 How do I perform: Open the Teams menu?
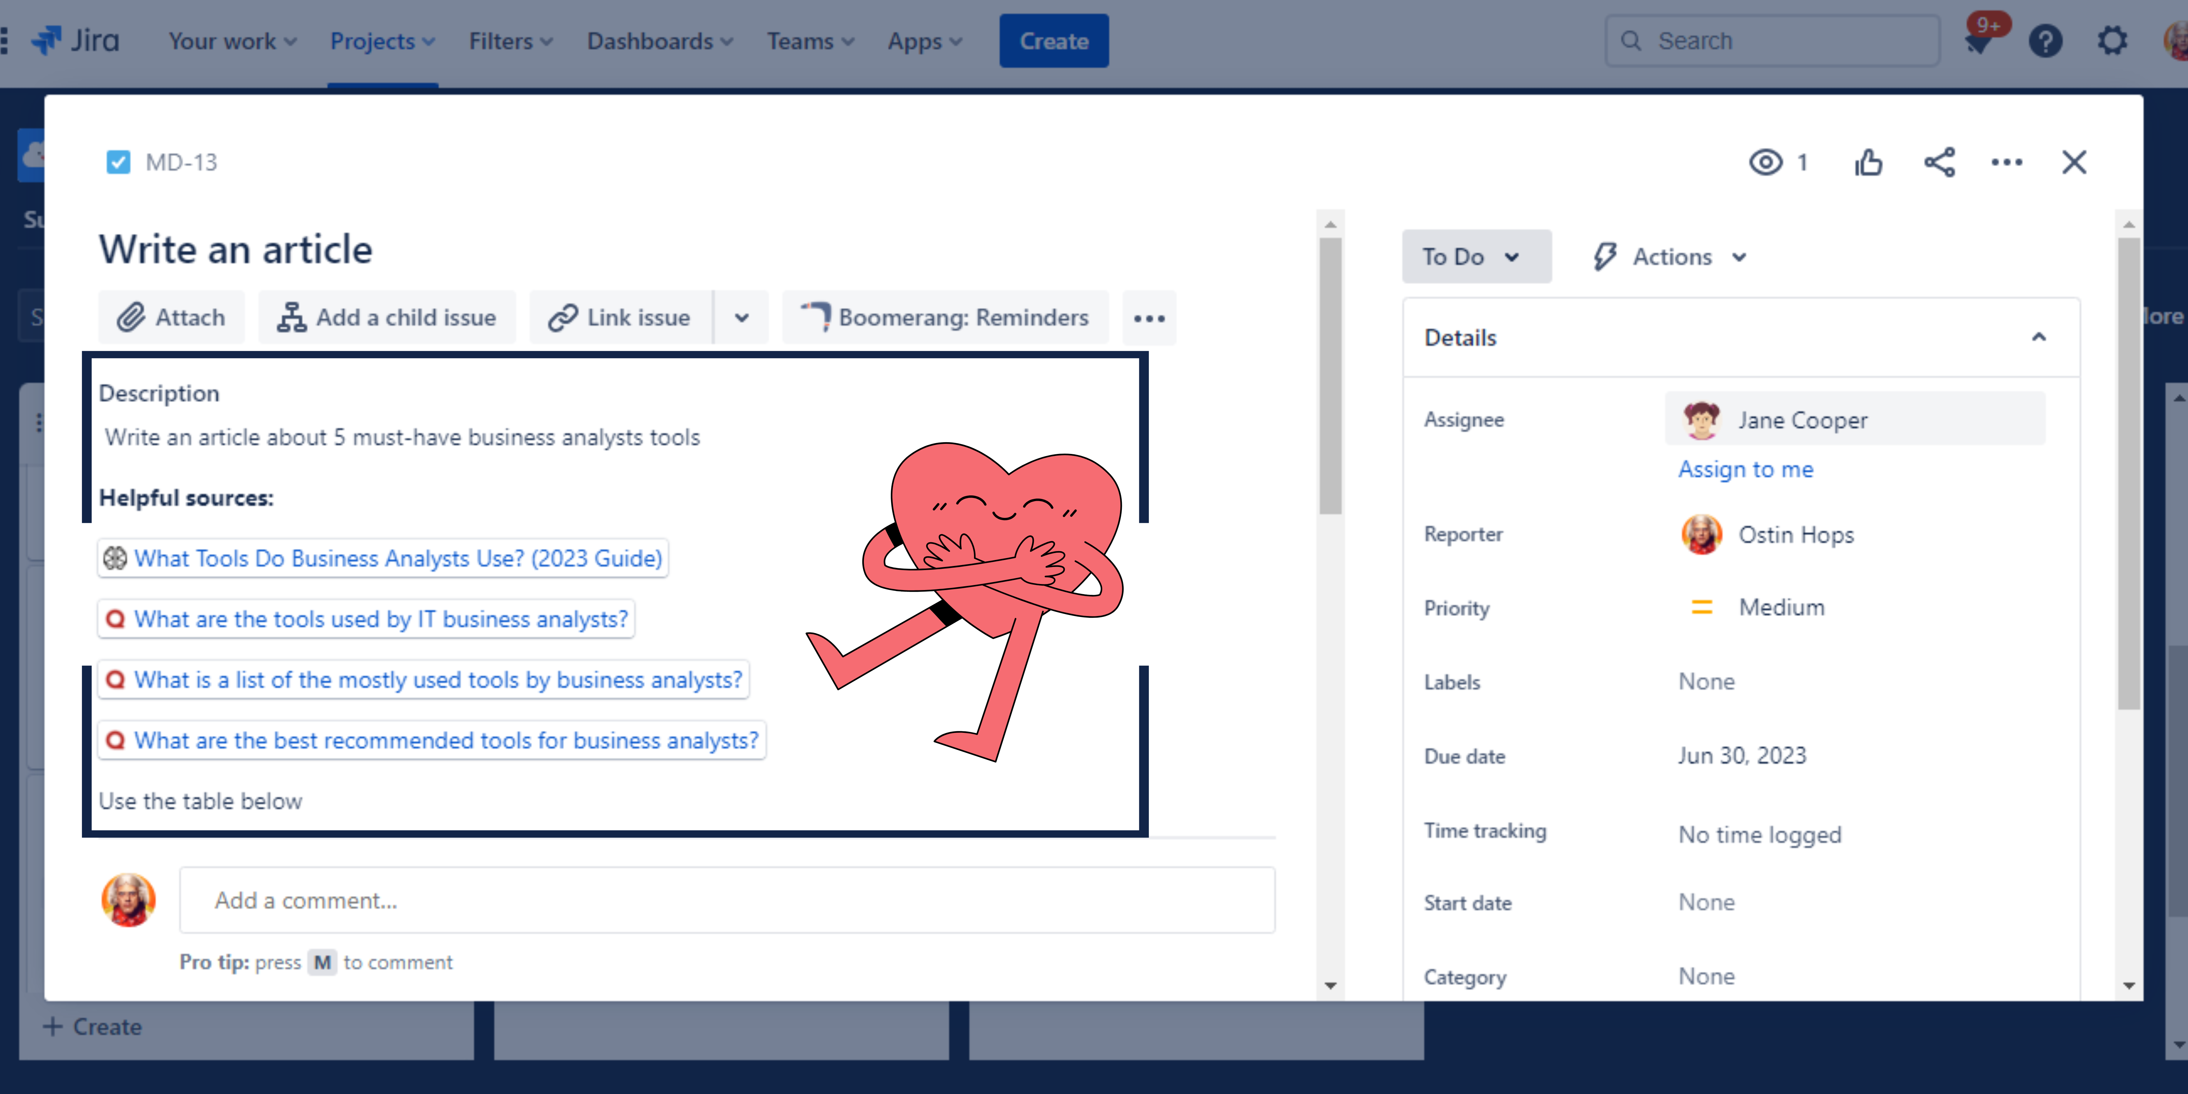810,41
